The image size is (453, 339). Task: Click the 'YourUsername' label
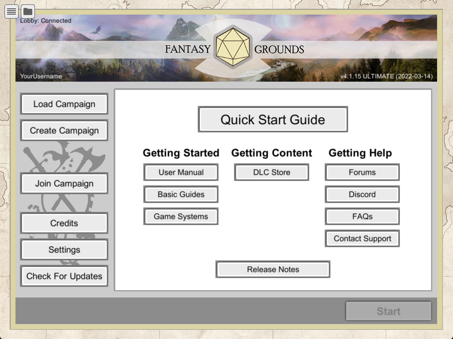click(x=41, y=76)
